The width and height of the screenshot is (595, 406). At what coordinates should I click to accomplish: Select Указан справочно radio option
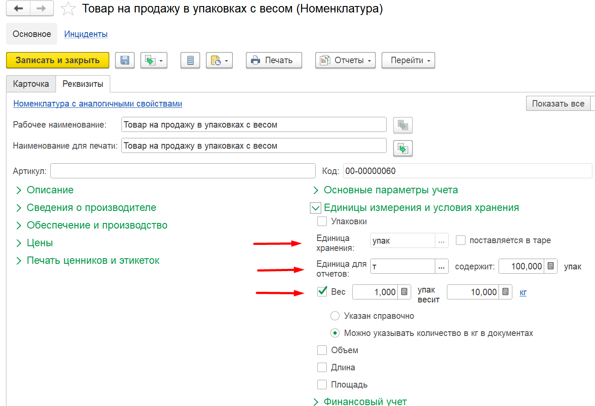click(x=335, y=316)
